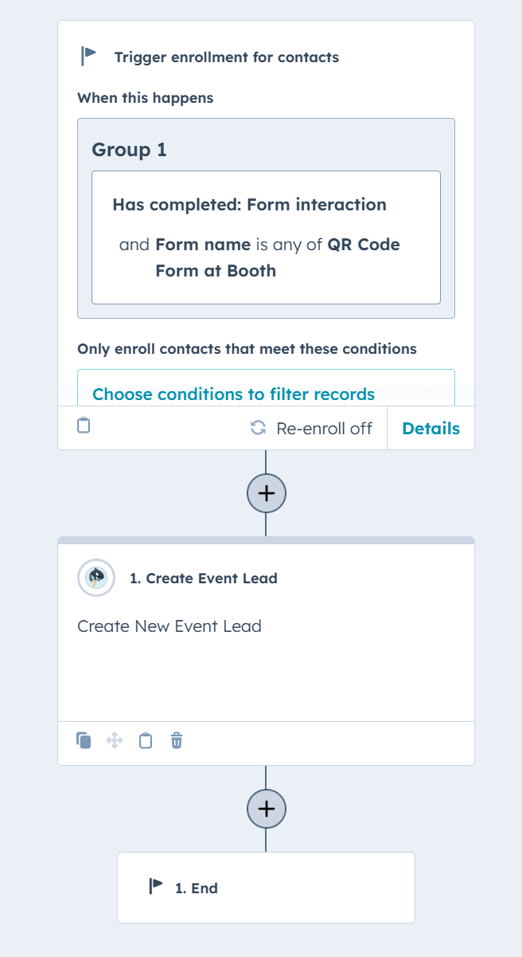The width and height of the screenshot is (522, 957).
Task: Choose conditions to filter records
Action: click(233, 394)
